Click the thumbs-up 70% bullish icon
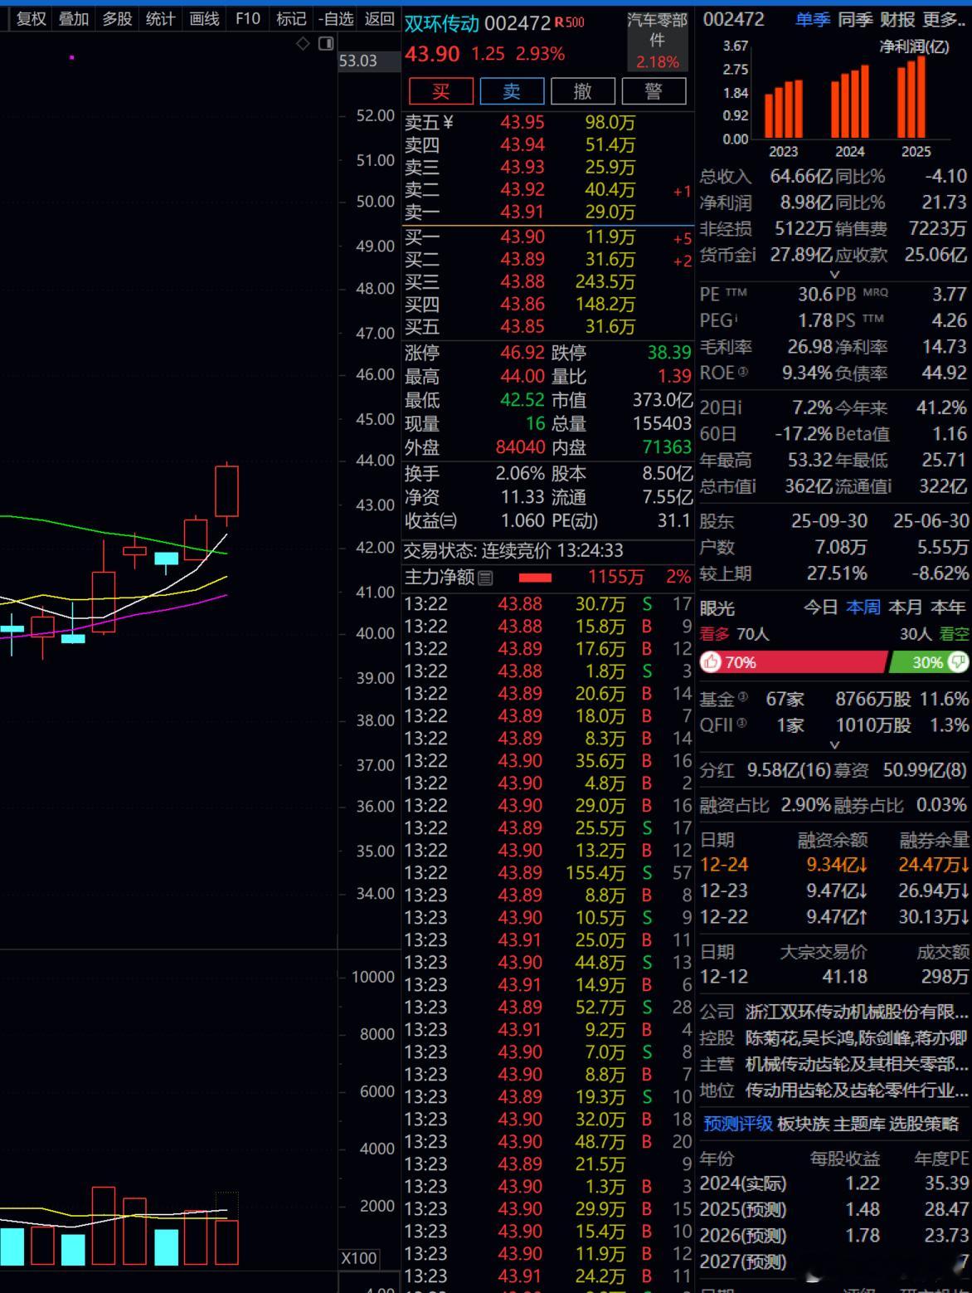This screenshot has height=1293, width=972. [711, 661]
